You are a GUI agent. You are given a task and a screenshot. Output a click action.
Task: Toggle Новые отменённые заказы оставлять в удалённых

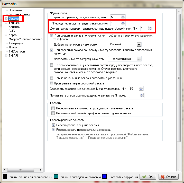(52, 78)
